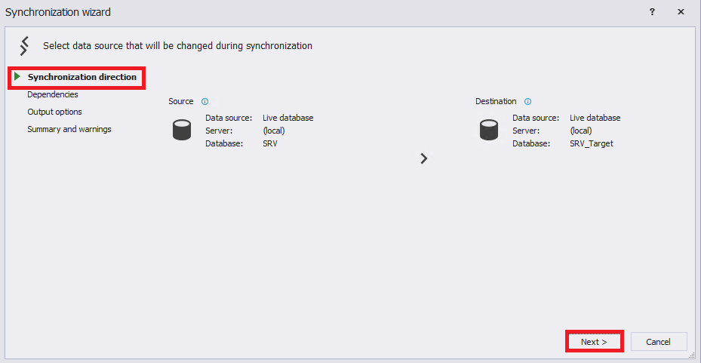Click the destination database name SRV_Target
Screen dimensions: 701x363
point(592,143)
